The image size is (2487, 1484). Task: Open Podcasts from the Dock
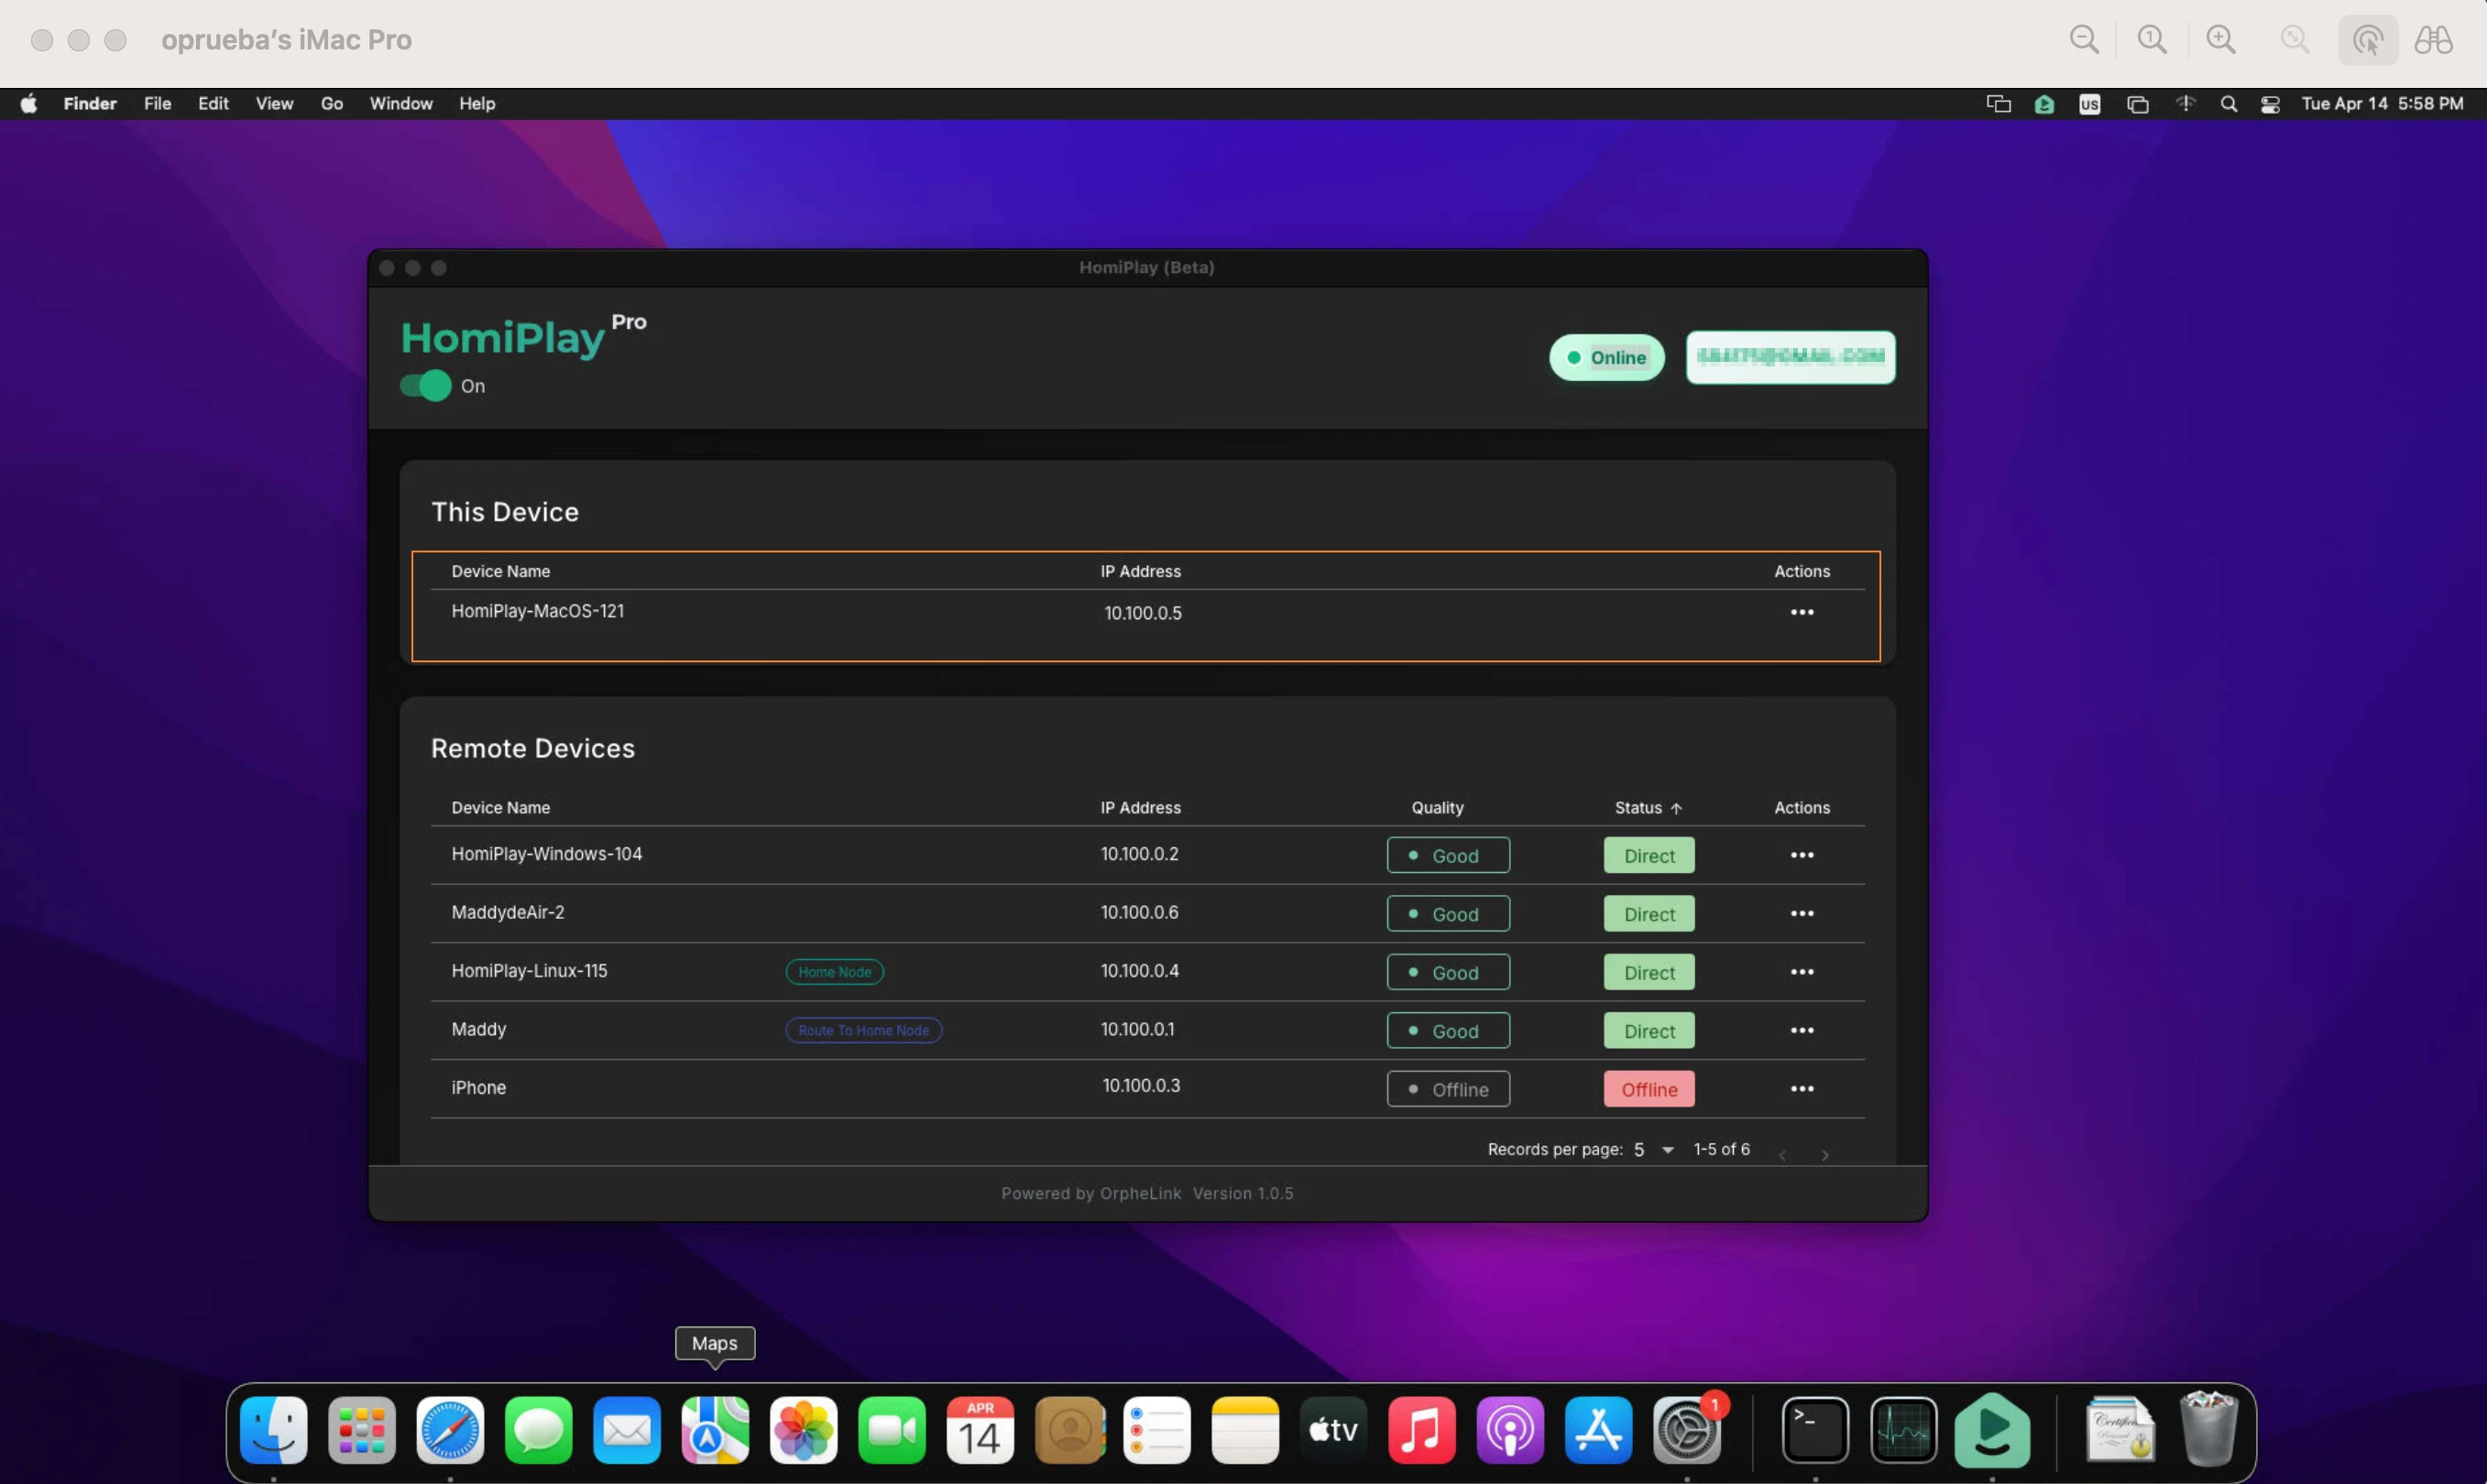pyautogui.click(x=1509, y=1430)
